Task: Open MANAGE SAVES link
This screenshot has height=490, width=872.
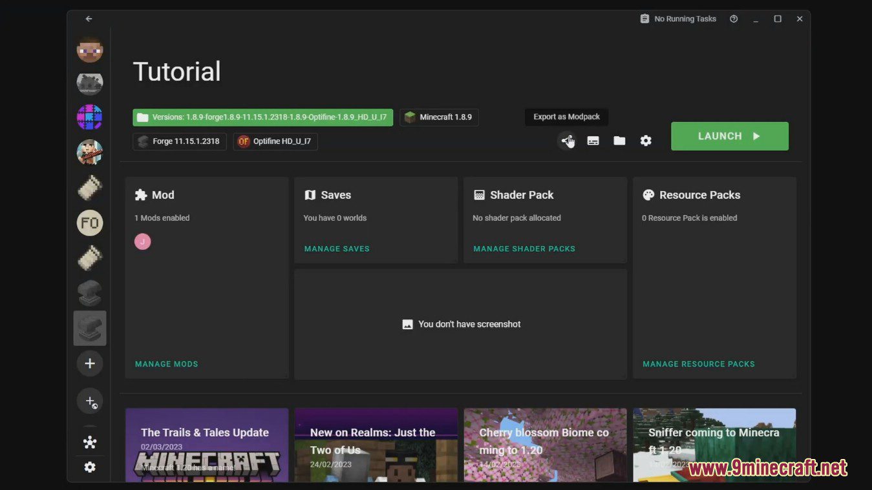Action: pyautogui.click(x=337, y=249)
